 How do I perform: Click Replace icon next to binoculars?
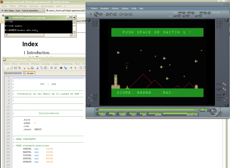click(x=65, y=68)
